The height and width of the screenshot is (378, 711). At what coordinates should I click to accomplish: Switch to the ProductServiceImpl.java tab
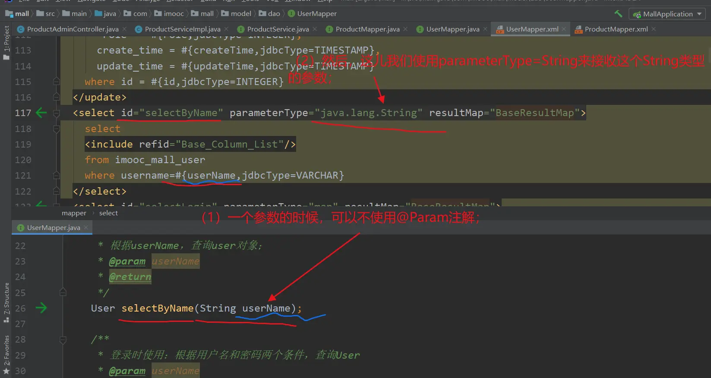pos(182,29)
